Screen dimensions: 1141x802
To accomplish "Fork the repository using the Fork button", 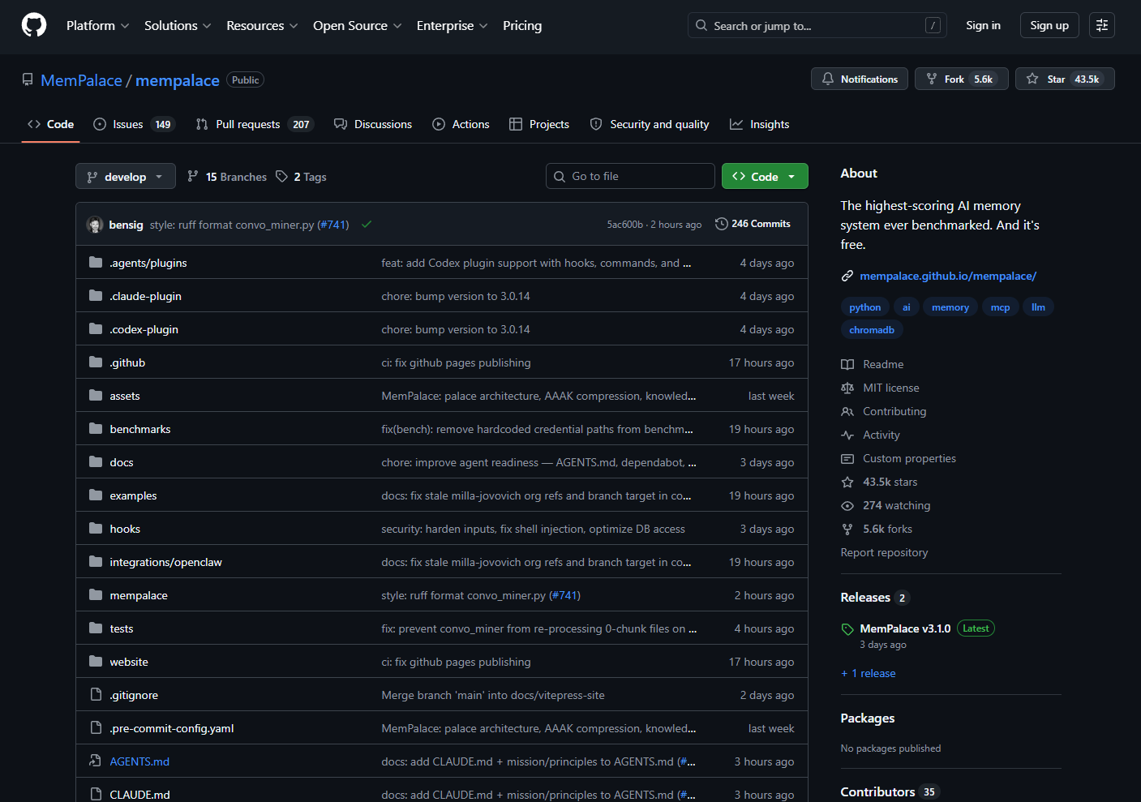I will click(x=954, y=79).
